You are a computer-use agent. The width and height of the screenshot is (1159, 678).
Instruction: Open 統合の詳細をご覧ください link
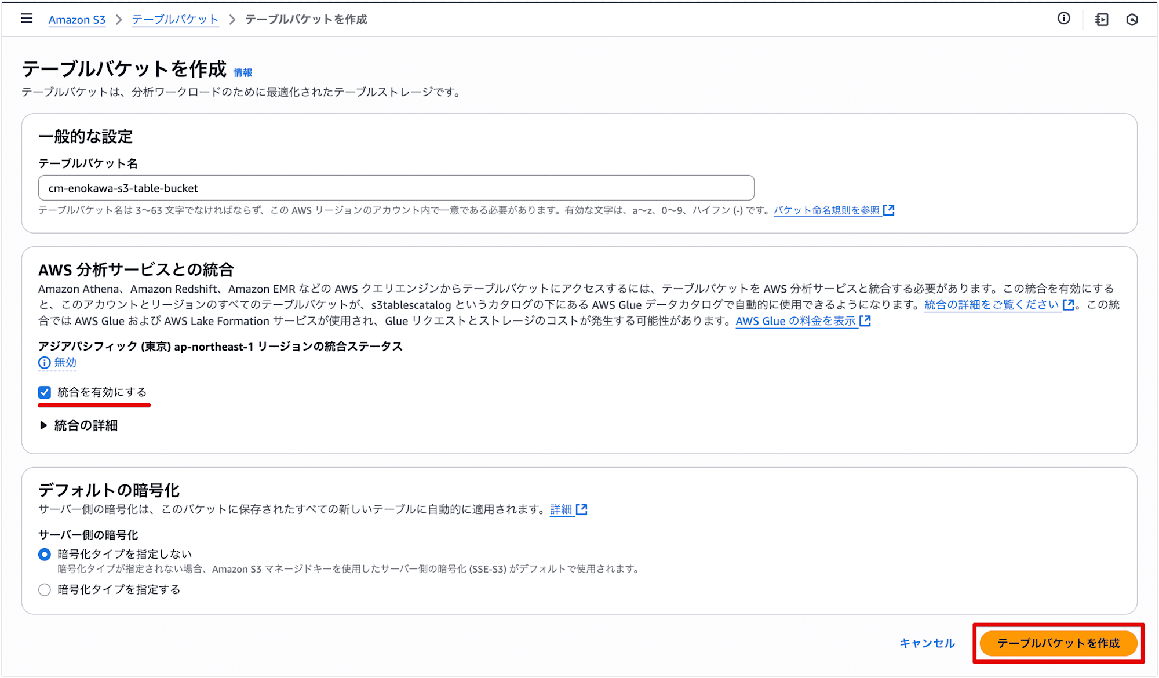point(992,304)
